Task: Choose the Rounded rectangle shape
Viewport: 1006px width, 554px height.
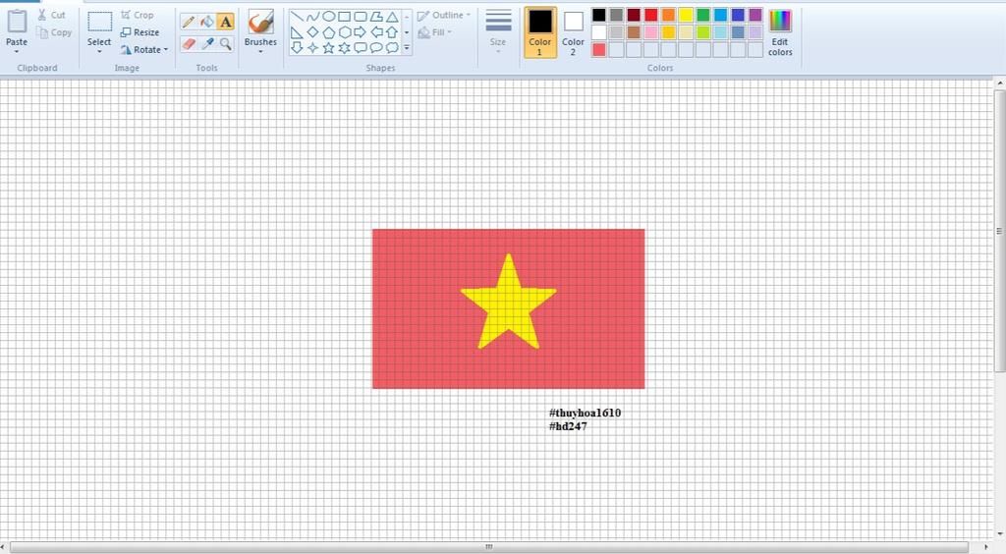Action: coord(360,16)
